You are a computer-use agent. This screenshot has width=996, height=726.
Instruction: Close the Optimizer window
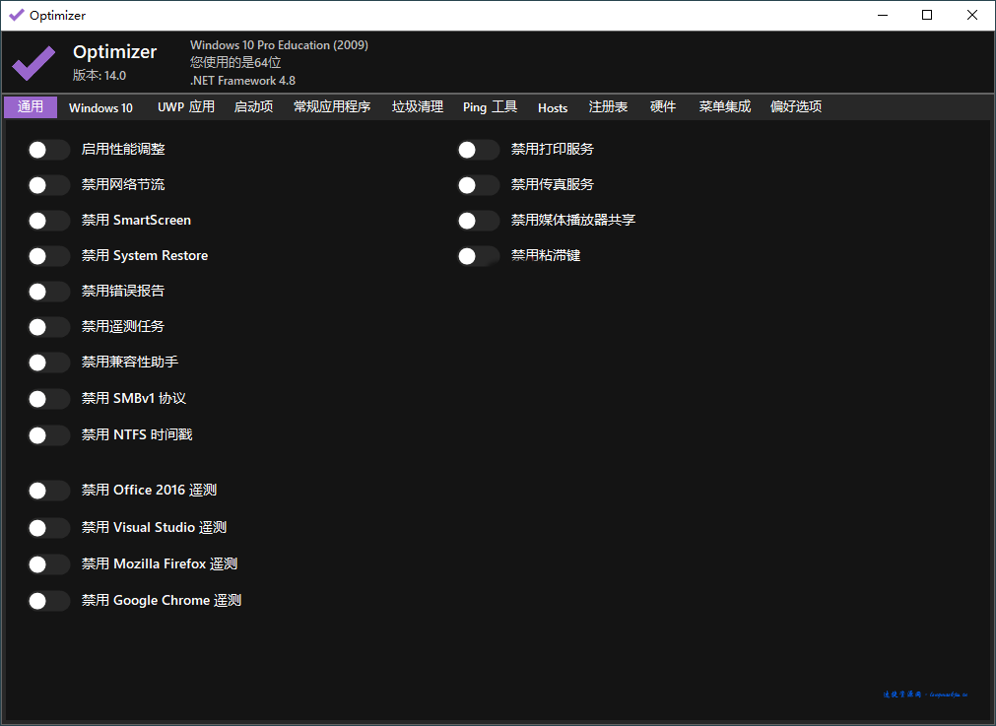click(x=971, y=15)
